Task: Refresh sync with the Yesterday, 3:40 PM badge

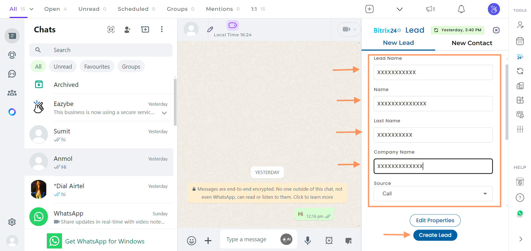Action: pyautogui.click(x=457, y=30)
